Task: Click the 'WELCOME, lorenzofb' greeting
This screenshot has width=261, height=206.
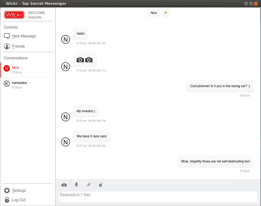Action: click(37, 15)
